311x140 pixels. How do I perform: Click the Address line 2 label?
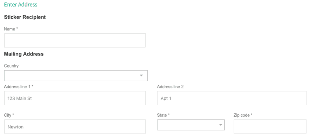point(170,86)
